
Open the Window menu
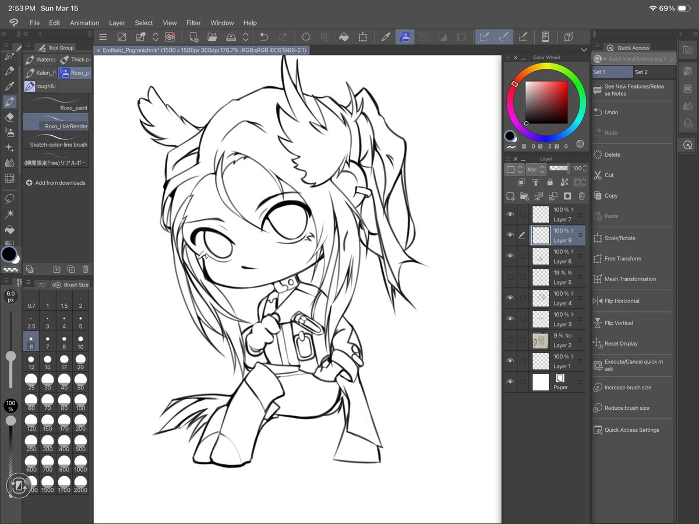[222, 23]
